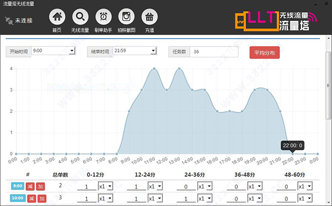Click the 减 button in the 10:00 row
The image size is (332, 206).
pos(32,199)
